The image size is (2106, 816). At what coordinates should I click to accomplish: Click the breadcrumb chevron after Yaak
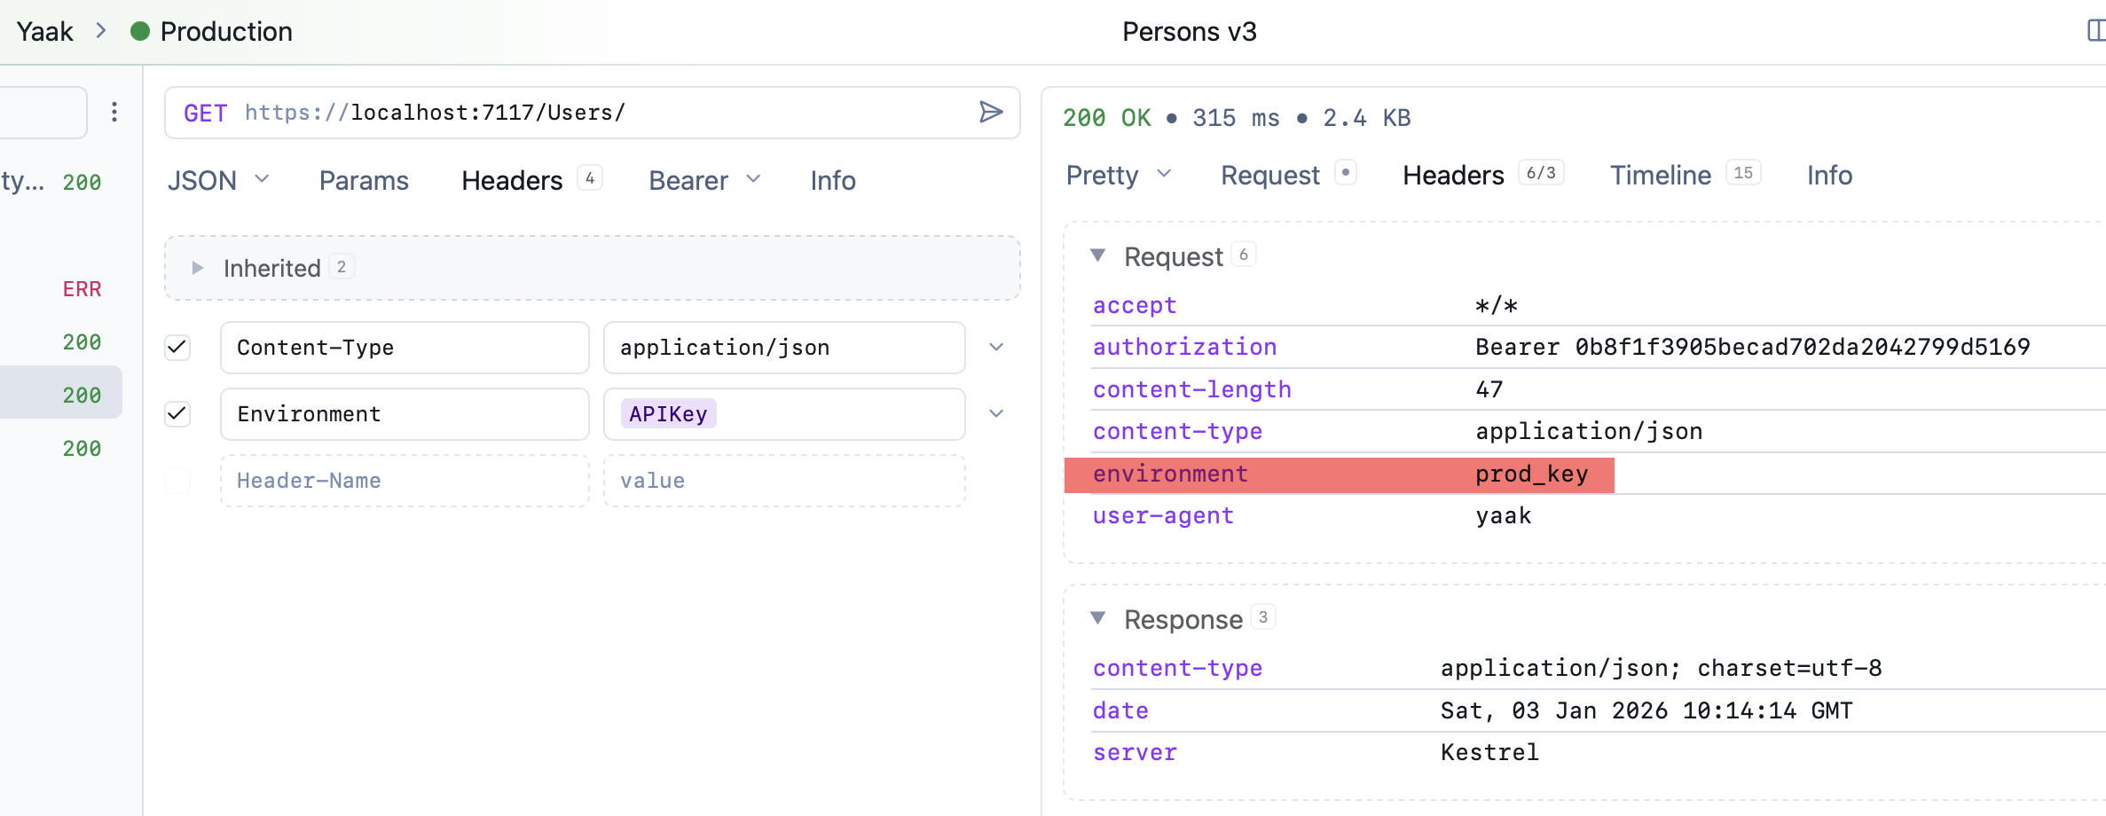click(x=101, y=31)
